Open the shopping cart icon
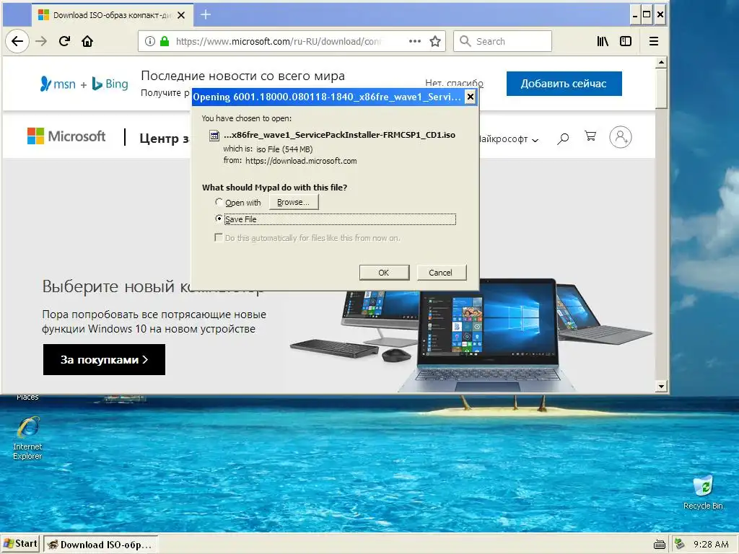The image size is (739, 554). 590,136
